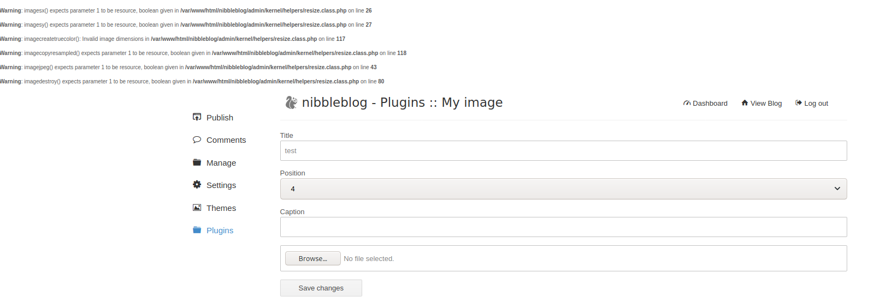Screen dimensions: 880x303
Task: Click the Browse... file button
Action: point(312,258)
